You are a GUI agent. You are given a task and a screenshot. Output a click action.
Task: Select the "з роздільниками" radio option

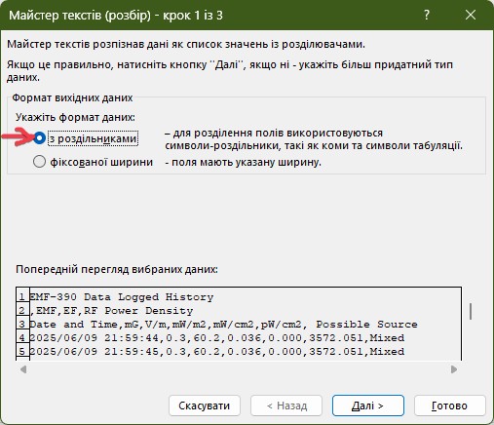39,138
